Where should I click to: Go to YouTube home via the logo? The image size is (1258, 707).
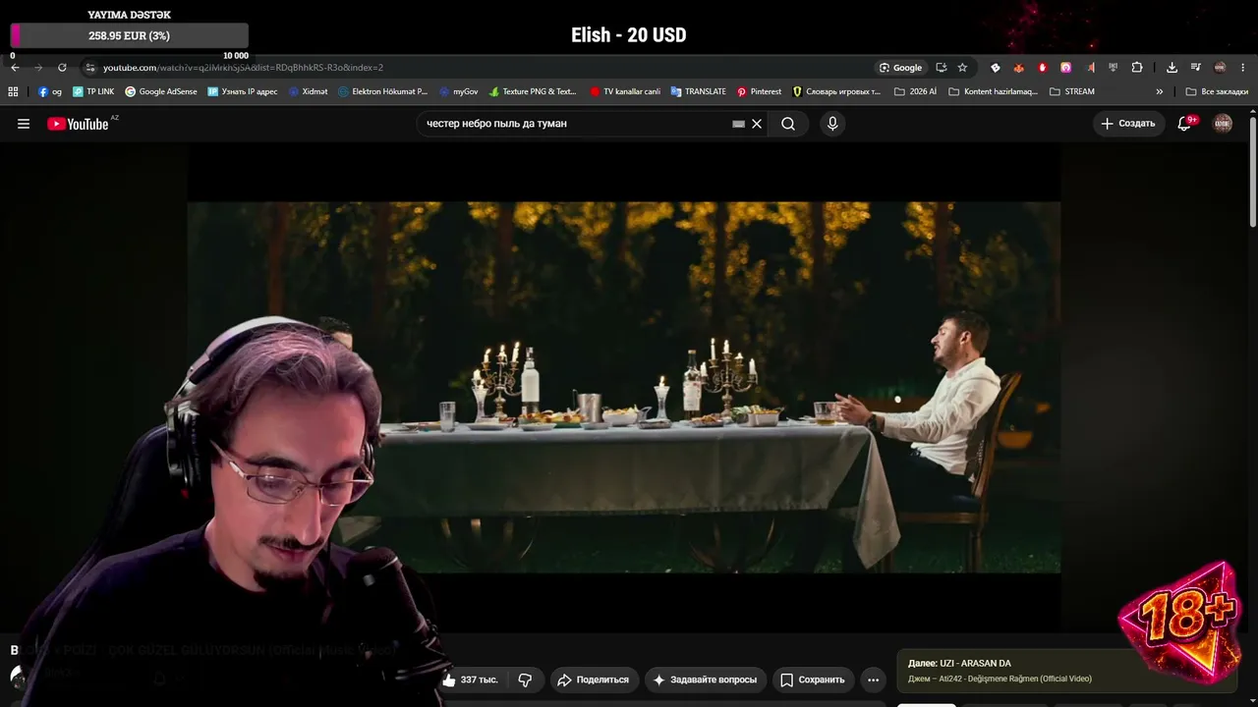78,124
